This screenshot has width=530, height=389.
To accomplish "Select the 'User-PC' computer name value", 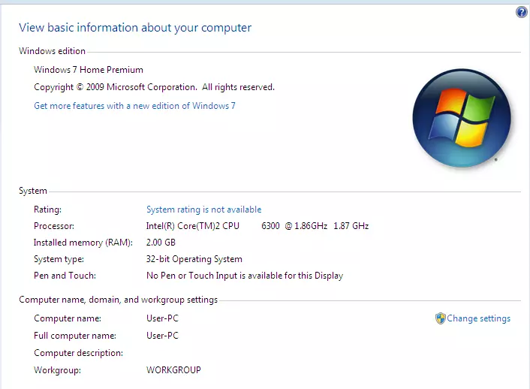I will click(162, 318).
